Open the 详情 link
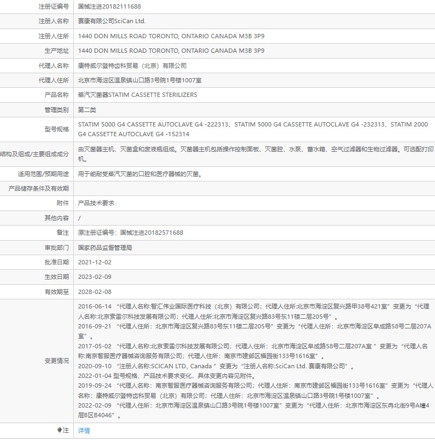435x442 pixels. click(84, 431)
